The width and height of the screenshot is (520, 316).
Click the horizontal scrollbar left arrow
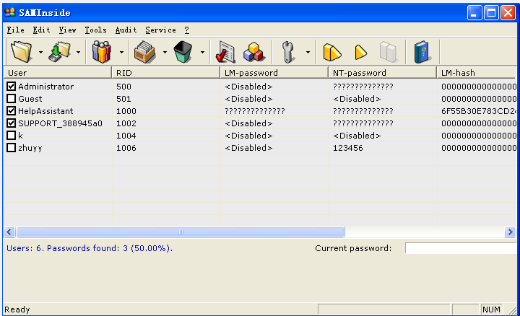[x=9, y=232]
